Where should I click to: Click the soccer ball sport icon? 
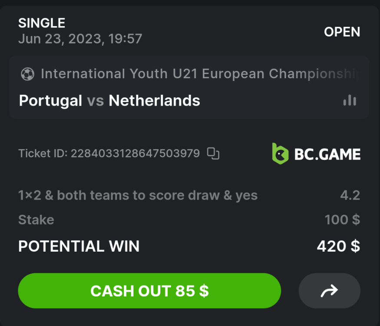pyautogui.click(x=27, y=74)
